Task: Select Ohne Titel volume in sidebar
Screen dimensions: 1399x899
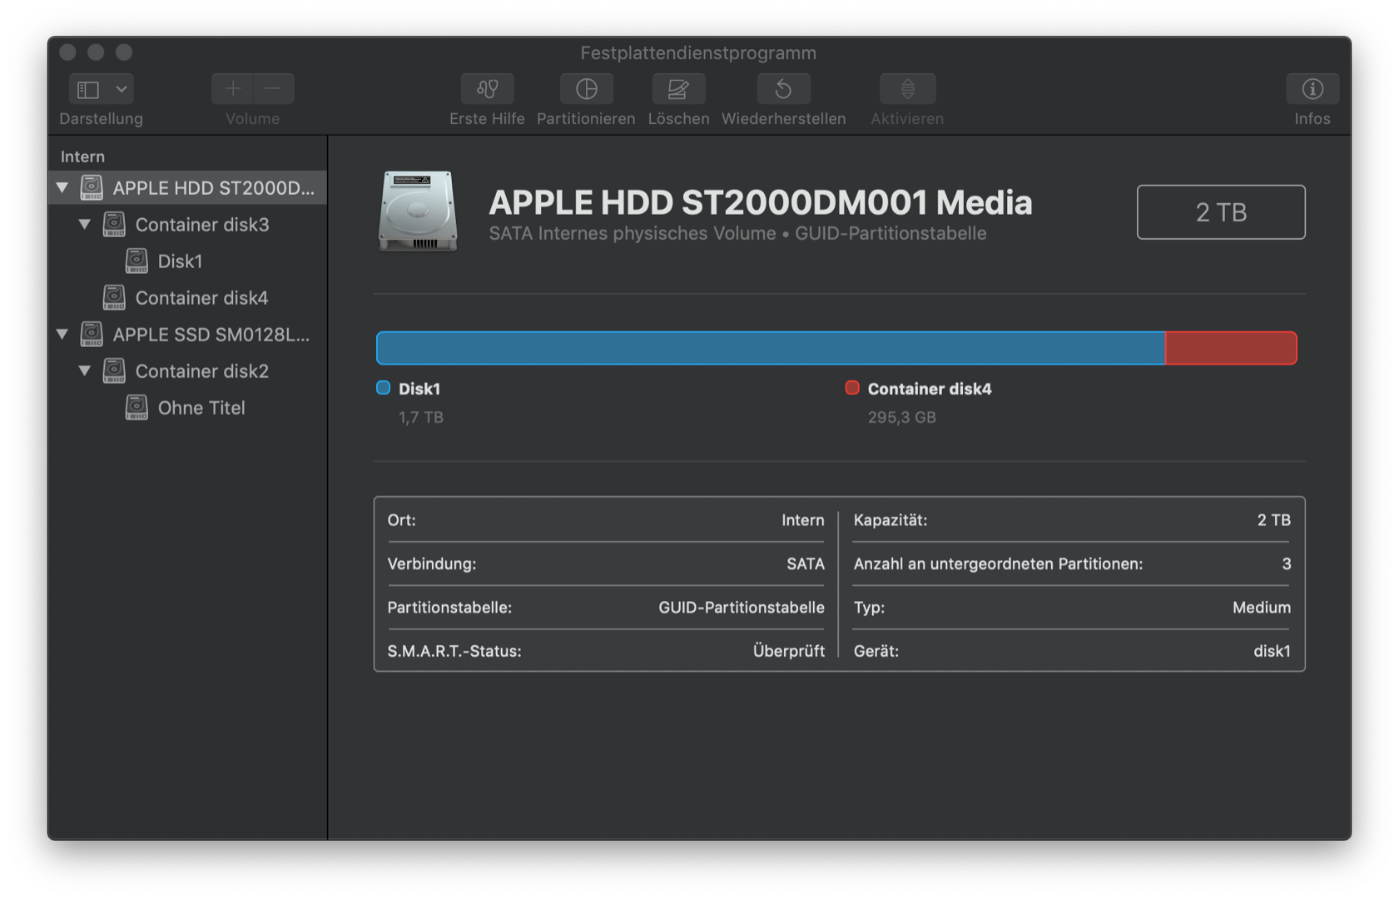Action: pyautogui.click(x=201, y=408)
